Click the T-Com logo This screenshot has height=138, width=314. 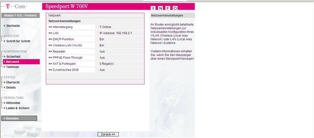(x=14, y=7)
